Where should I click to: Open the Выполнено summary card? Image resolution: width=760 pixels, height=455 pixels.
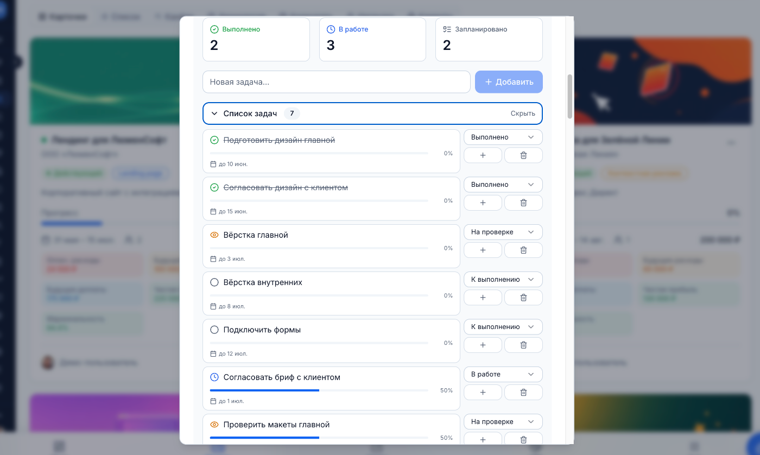pos(256,40)
